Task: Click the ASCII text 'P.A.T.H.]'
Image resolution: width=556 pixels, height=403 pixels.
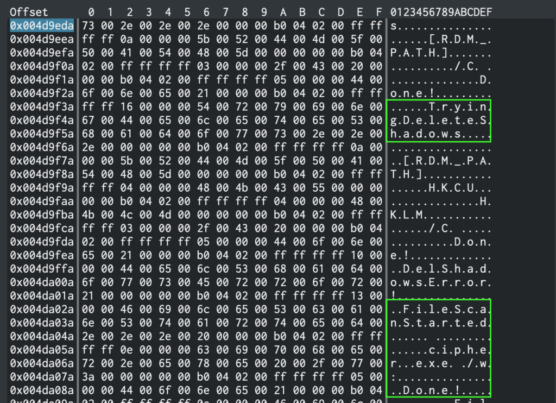Action: pyautogui.click(x=419, y=52)
